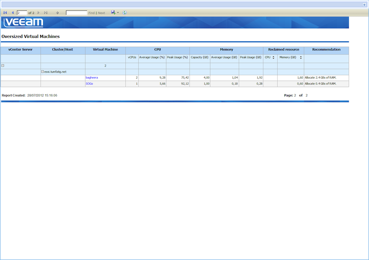Click SOGo average CPU value 5,66
Viewport: 369px width, 260px height.
pos(162,84)
